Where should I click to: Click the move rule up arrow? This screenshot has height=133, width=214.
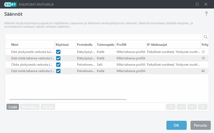[181, 107]
